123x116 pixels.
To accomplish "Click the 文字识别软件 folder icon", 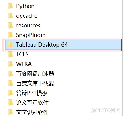I will point(10,112).
